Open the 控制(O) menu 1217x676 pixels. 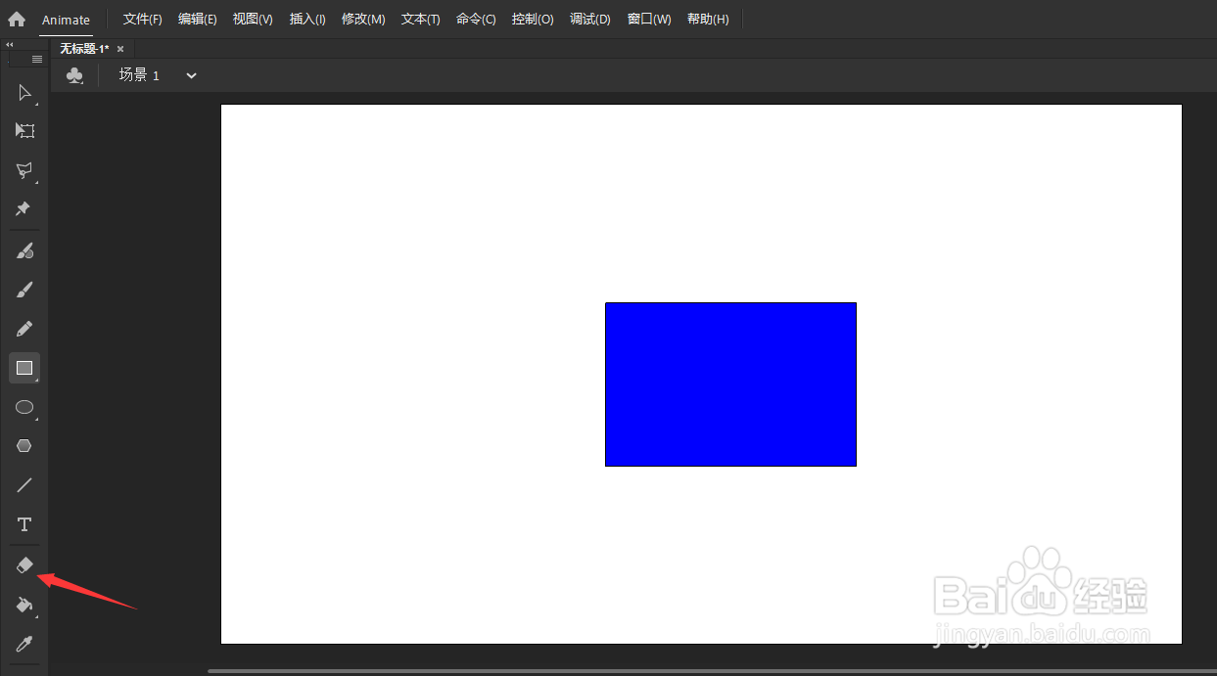(533, 20)
